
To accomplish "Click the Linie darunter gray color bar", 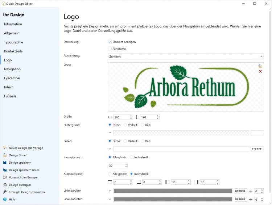I will pos(173,199).
